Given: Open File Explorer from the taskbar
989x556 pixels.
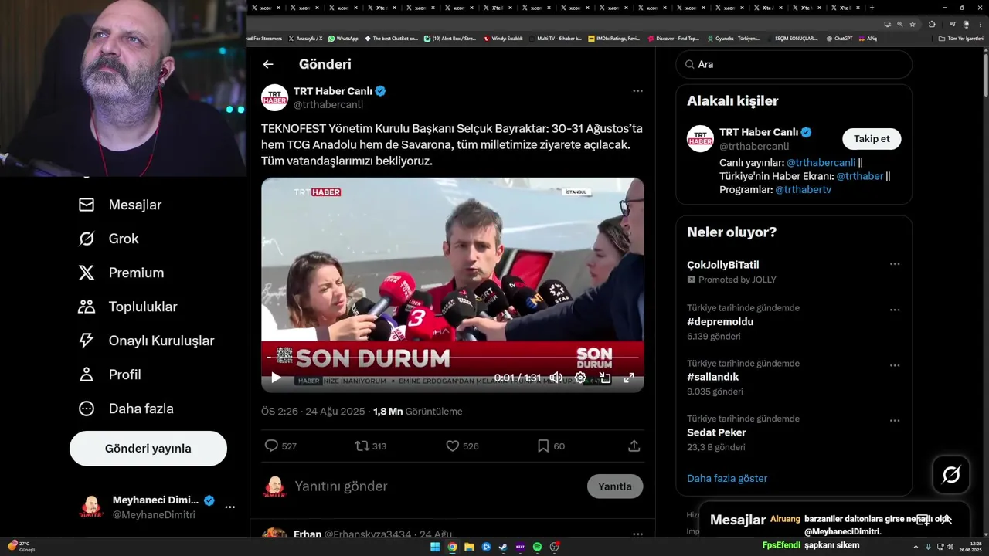Looking at the screenshot, I should click(x=469, y=547).
